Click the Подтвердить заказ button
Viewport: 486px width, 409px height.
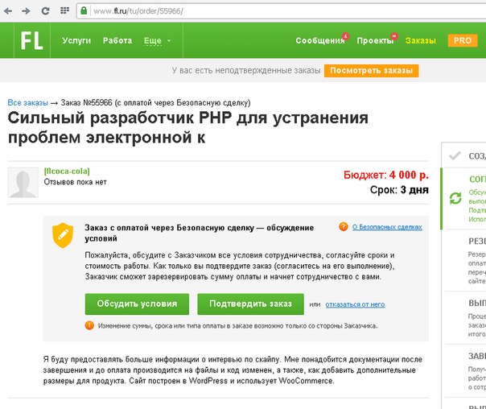pyautogui.click(x=251, y=304)
